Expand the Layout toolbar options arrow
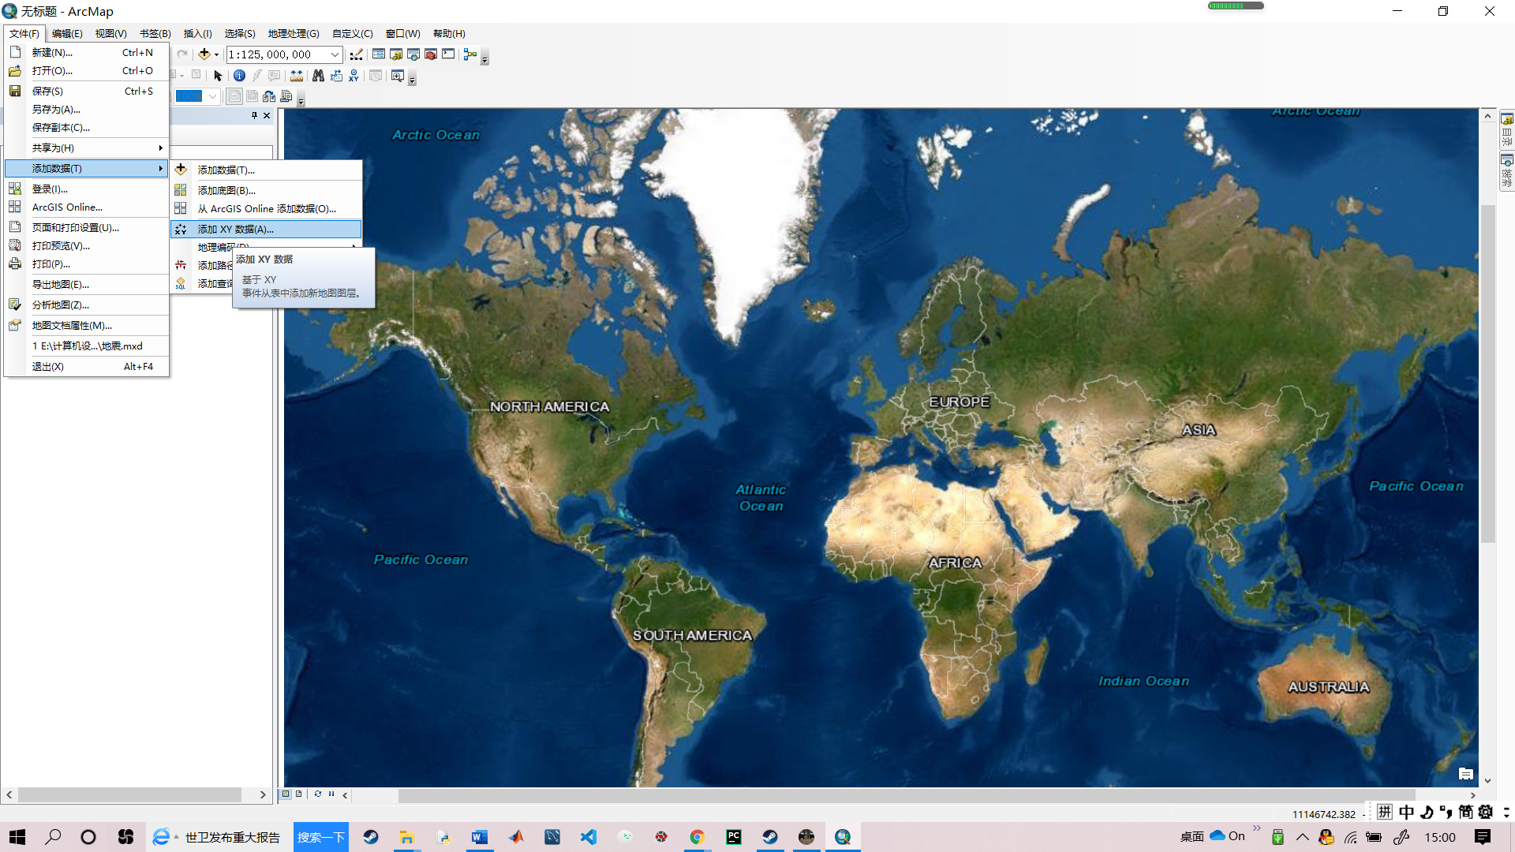 click(x=301, y=99)
